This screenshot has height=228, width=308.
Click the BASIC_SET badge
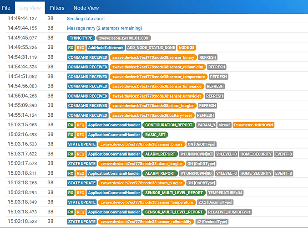155,135
